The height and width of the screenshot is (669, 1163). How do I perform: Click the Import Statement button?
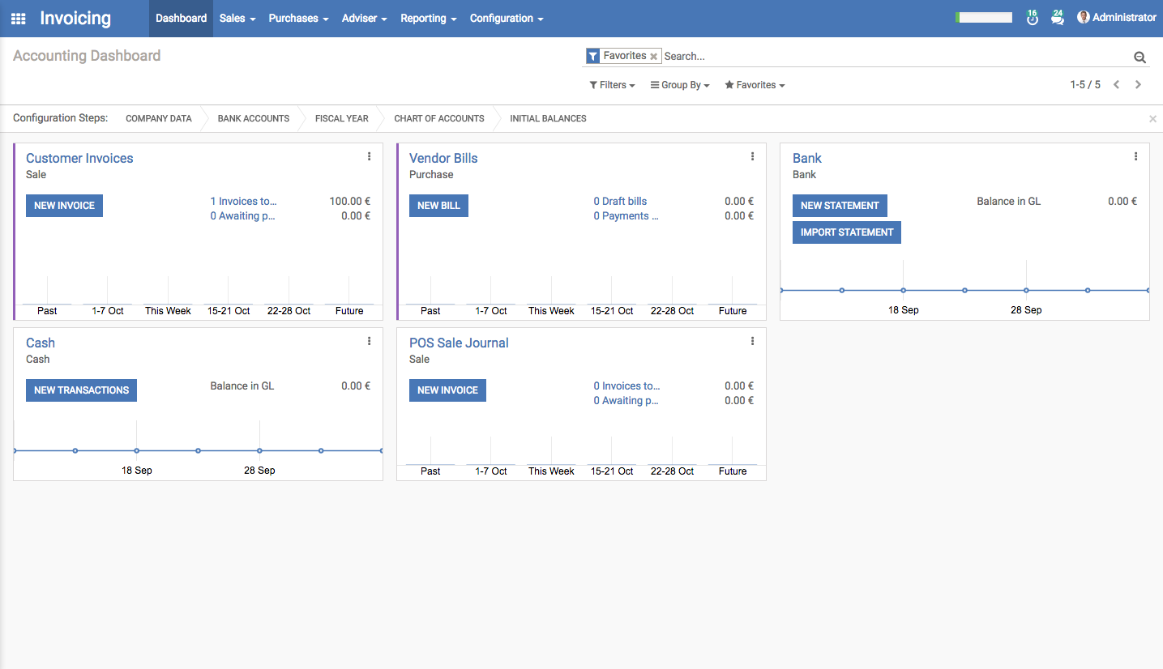[846, 232]
